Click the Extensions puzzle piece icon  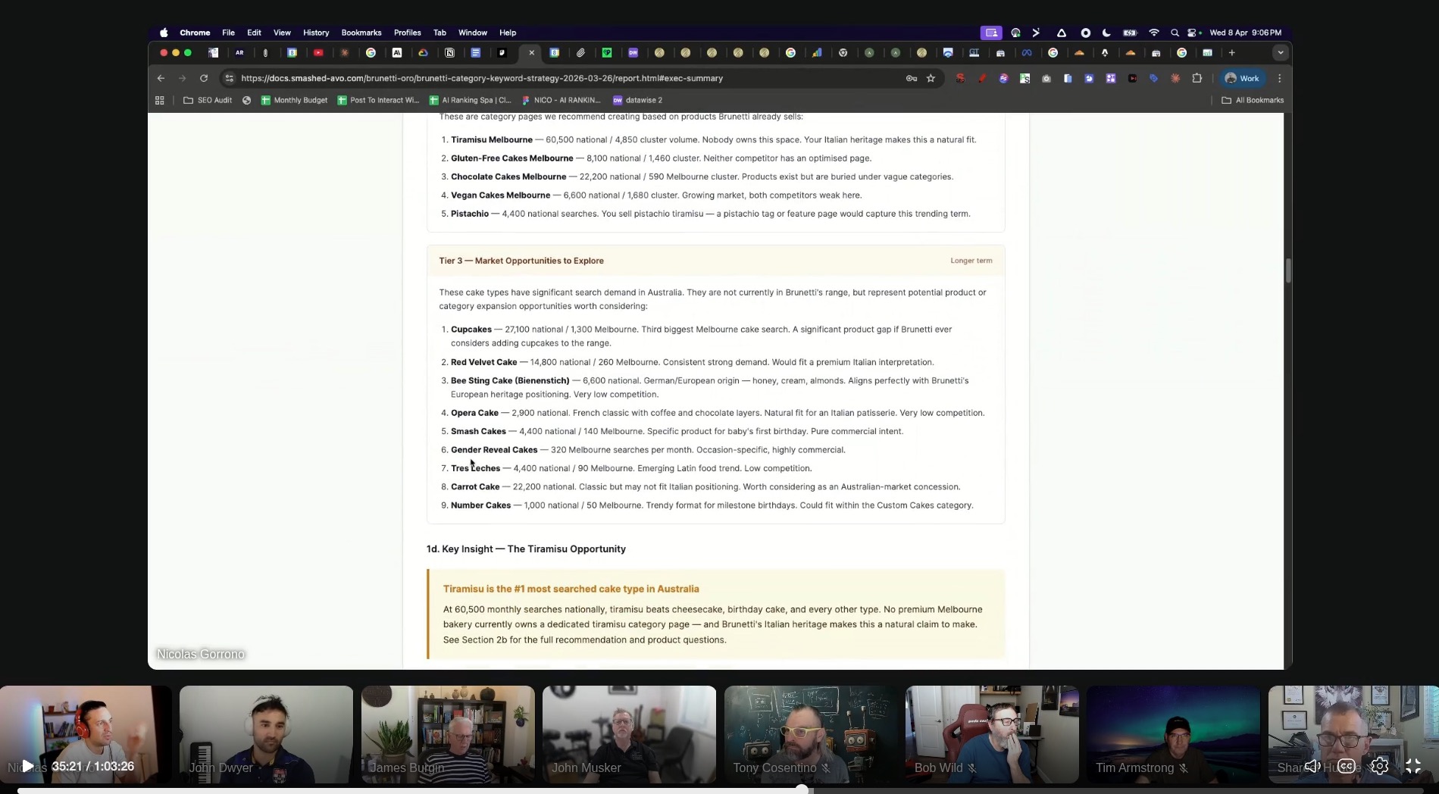(x=1197, y=78)
